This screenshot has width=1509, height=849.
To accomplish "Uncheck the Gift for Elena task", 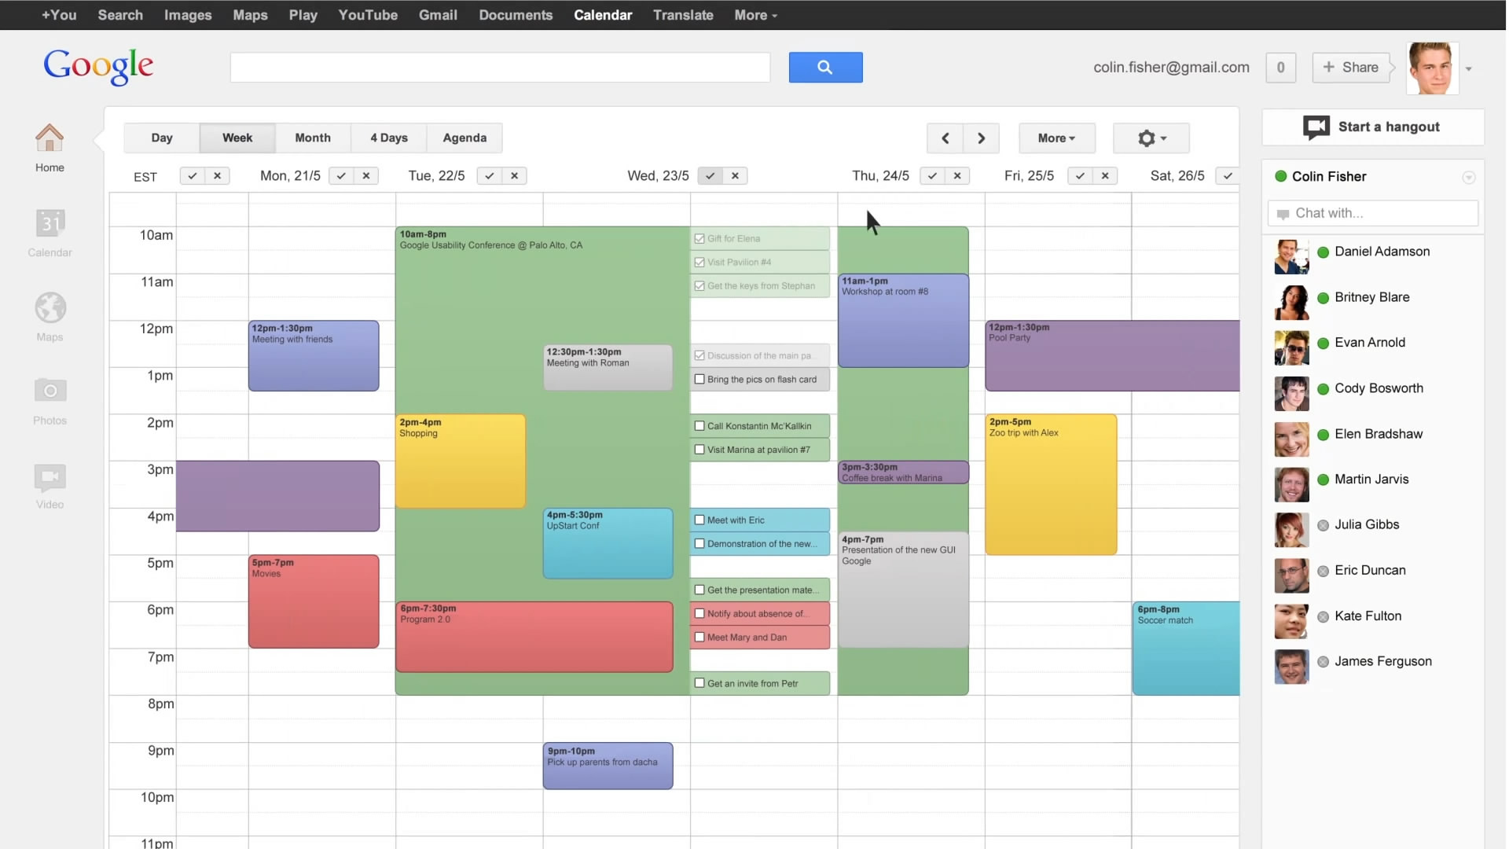I will point(699,239).
